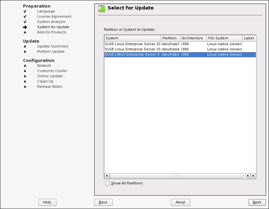Abort the update process
The width and height of the screenshot is (269, 209).
(x=180, y=202)
